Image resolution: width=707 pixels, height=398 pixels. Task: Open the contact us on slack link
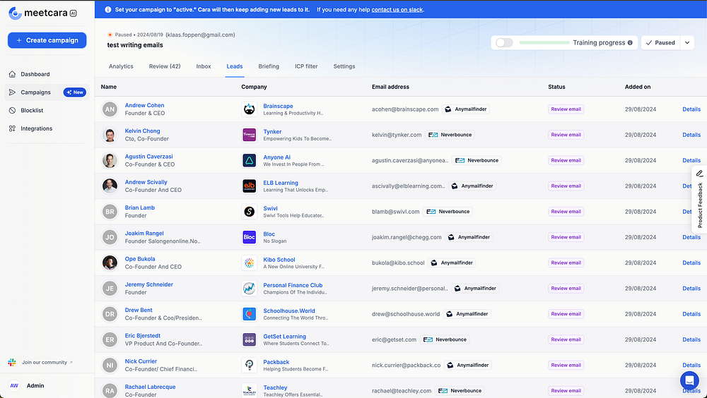tap(397, 9)
